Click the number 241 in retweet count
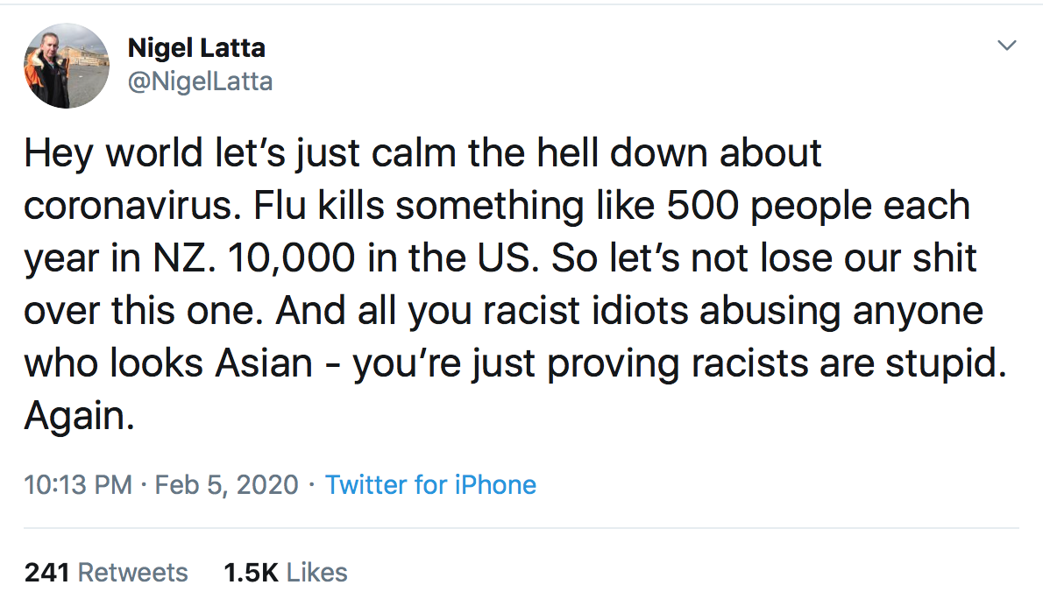1043x599 pixels. tap(46, 573)
